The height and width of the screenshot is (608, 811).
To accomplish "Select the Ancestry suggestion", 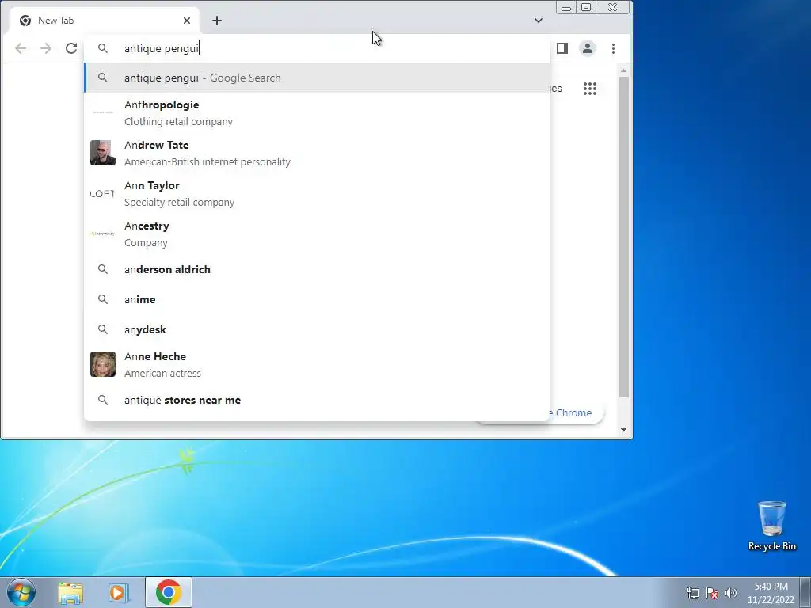I will (317, 234).
